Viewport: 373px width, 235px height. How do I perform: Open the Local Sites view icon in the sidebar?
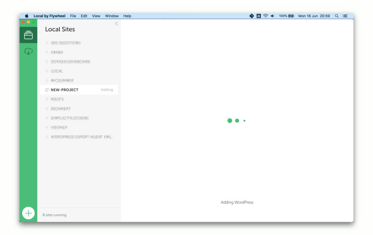coord(28,35)
